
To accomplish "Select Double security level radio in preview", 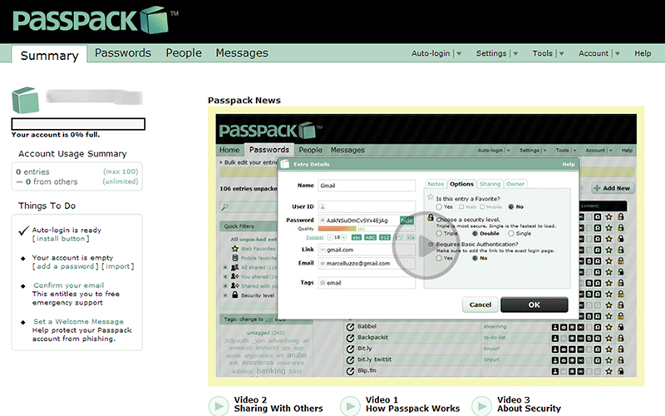I will (475, 234).
